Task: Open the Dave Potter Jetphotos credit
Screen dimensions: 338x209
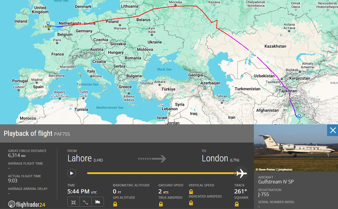Action: coord(274,170)
